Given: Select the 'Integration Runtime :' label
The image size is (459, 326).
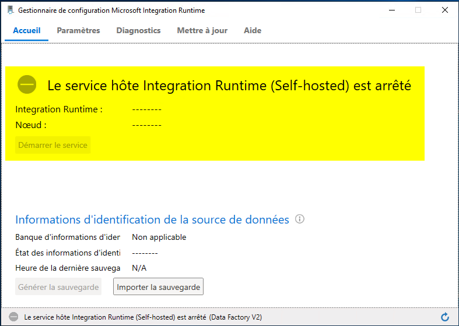Looking at the screenshot, I should (x=59, y=109).
